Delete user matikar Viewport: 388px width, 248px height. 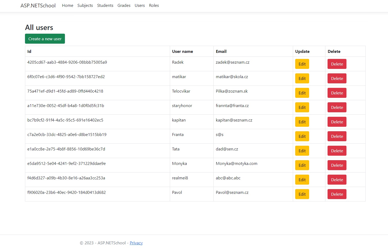(x=337, y=78)
